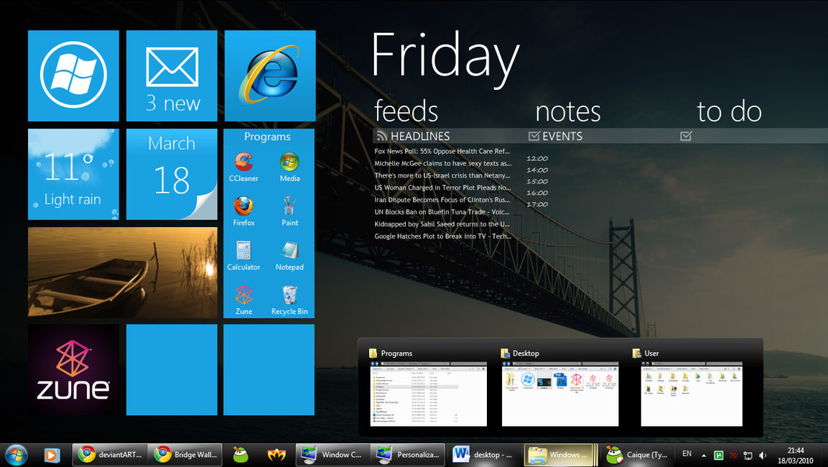Open Media from the Programs tile
828x467 pixels.
coord(289,167)
